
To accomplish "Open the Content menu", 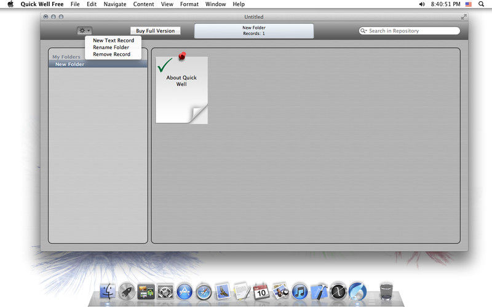I will pos(143,4).
